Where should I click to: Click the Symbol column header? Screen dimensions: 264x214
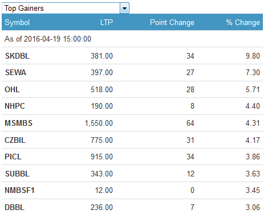[17, 22]
